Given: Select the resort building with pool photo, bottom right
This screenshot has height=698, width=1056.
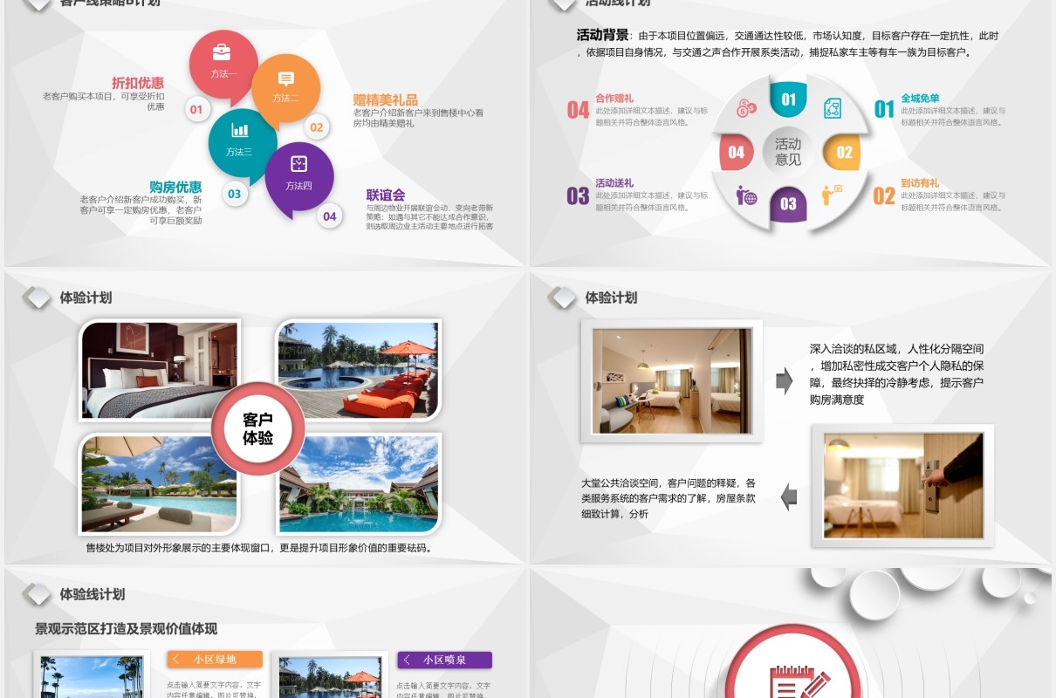Looking at the screenshot, I should [358, 484].
